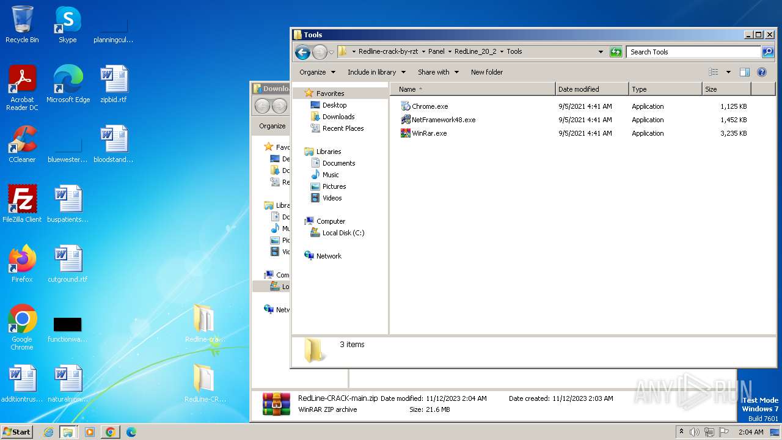Viewport: 782px width, 440px height.
Task: Open Internet Explorer from the taskbar
Action: (x=48, y=432)
